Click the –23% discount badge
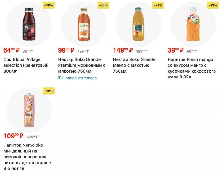This screenshot has height=173, width=221. coord(103,5)
